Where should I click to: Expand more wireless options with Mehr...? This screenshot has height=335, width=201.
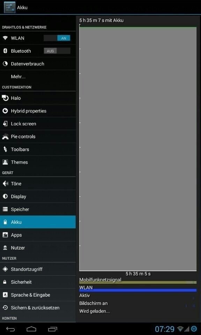[38, 76]
